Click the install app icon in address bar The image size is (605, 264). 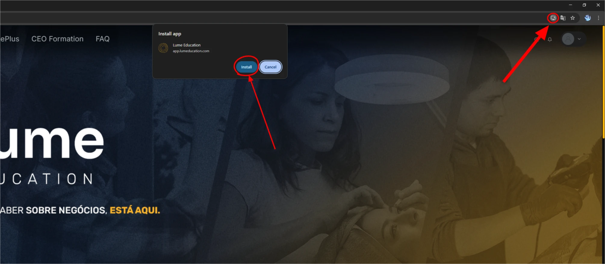[x=553, y=18]
